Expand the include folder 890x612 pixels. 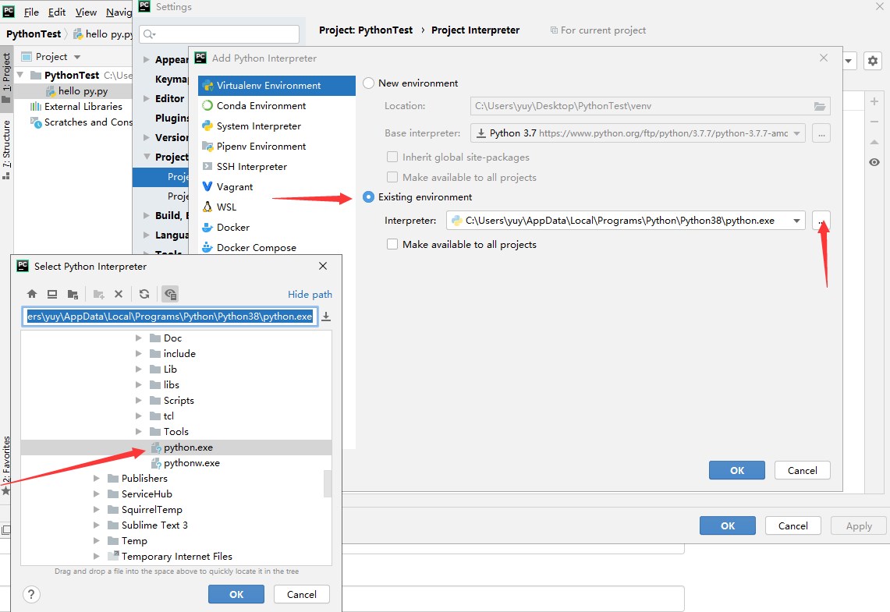click(139, 353)
